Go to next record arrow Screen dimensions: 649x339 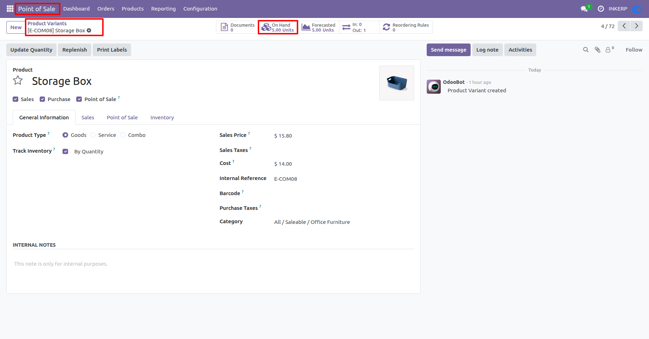coord(636,26)
